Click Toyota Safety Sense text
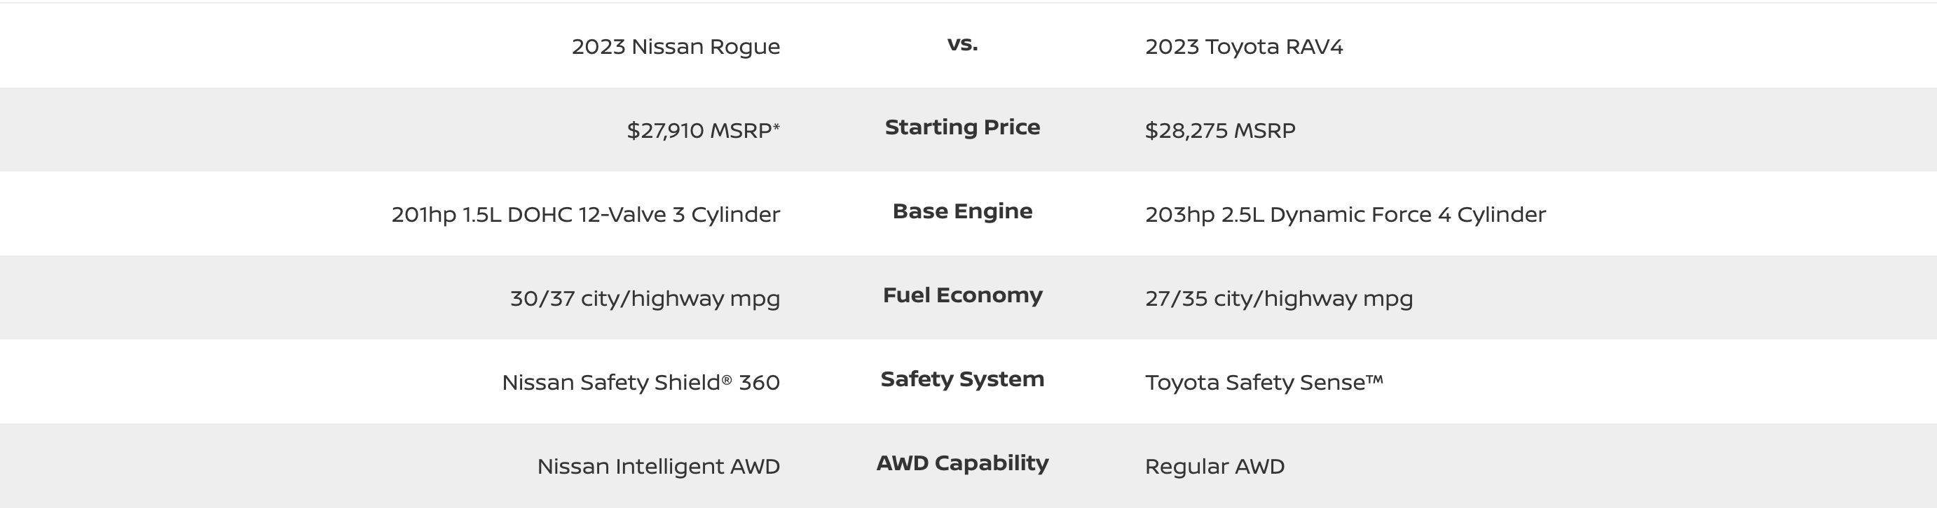The width and height of the screenshot is (1937, 508). (1264, 383)
